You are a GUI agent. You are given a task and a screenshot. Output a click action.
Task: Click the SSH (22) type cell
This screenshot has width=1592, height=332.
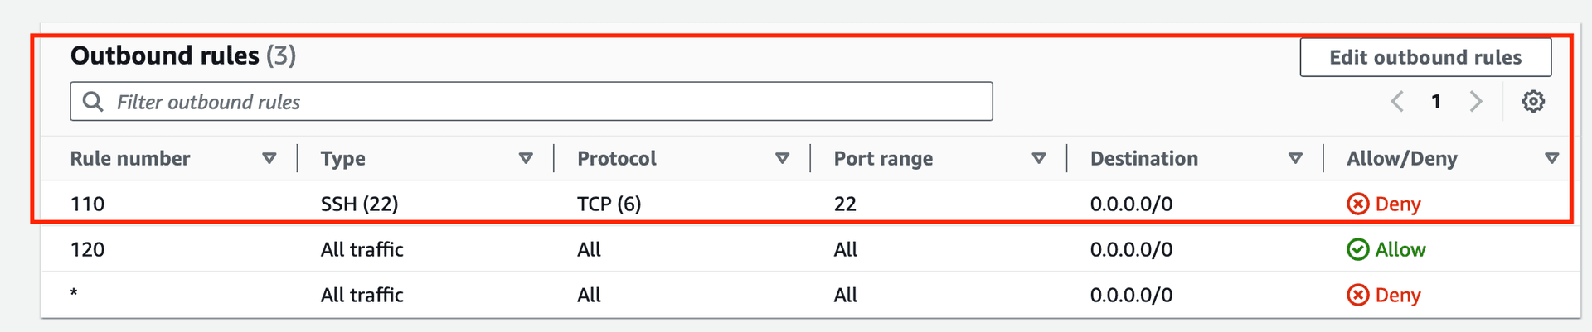(359, 204)
